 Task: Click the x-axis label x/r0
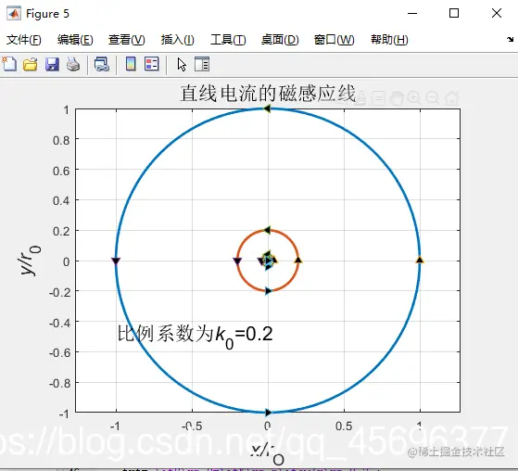(268, 454)
